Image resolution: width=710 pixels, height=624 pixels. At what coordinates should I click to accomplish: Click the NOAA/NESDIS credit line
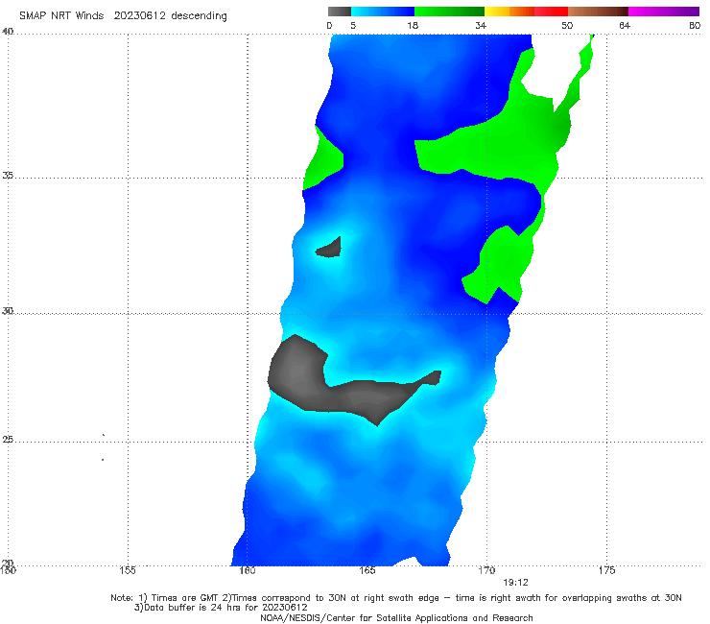click(396, 618)
